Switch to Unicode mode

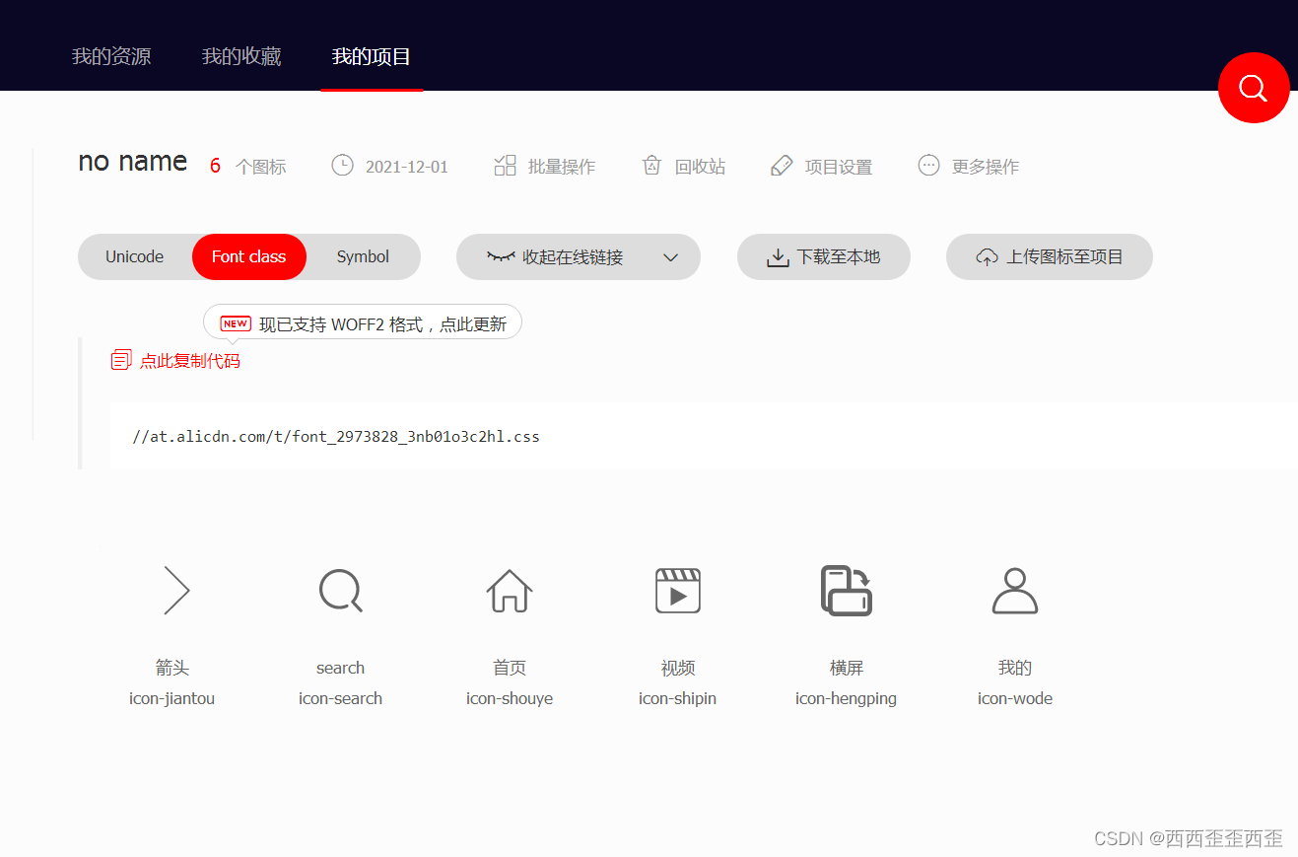coord(135,256)
